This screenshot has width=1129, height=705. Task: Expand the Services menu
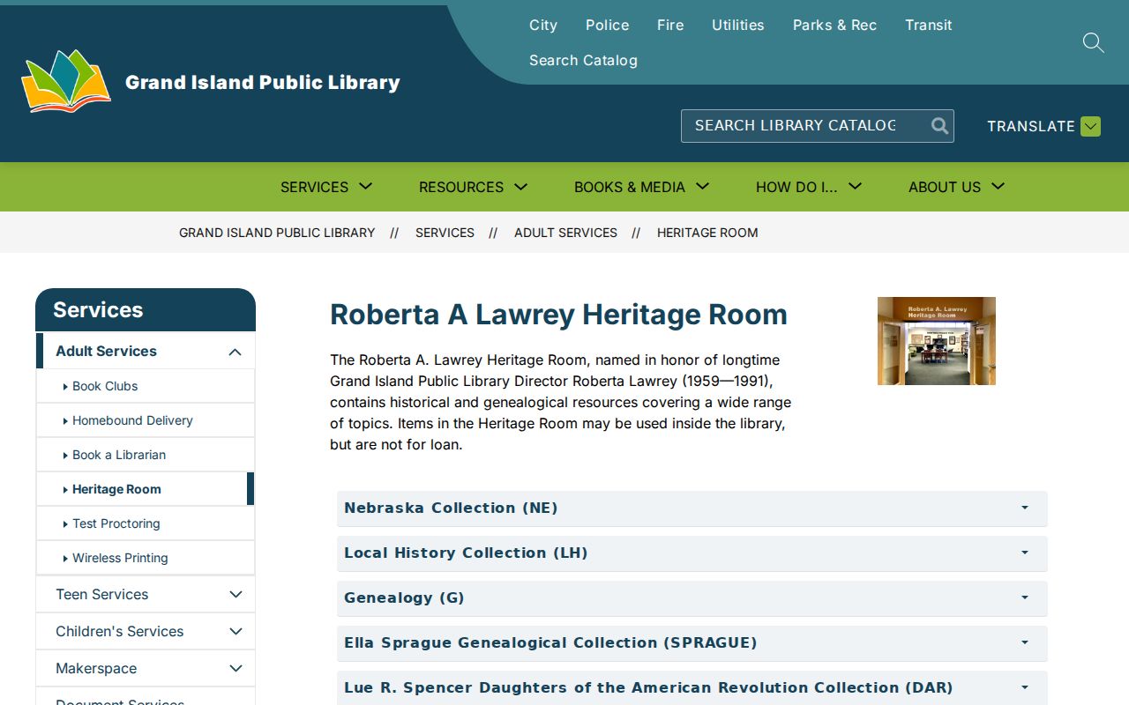click(x=326, y=187)
